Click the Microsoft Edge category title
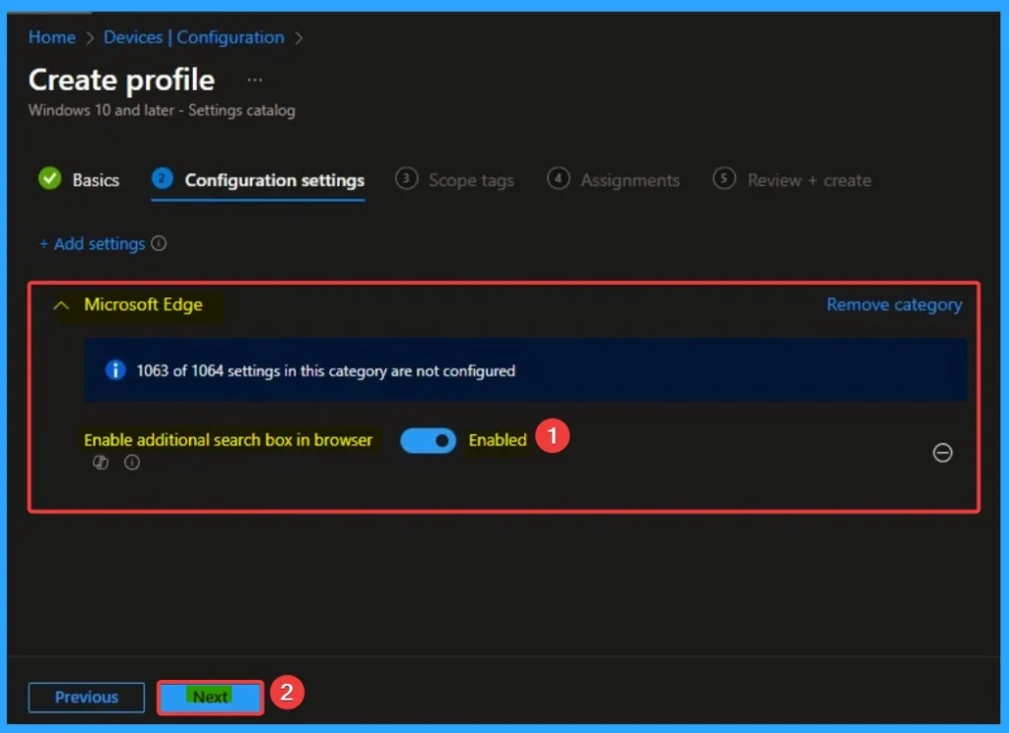 pos(143,304)
